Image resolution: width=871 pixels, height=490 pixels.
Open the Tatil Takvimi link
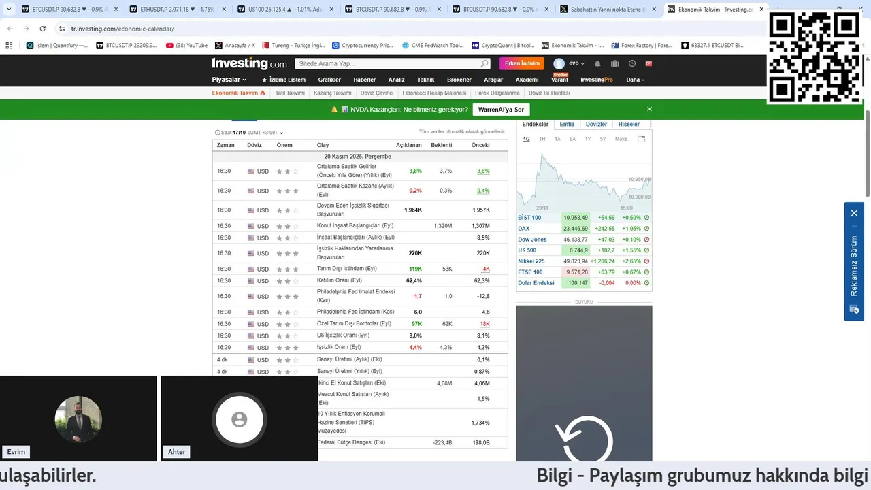pyautogui.click(x=290, y=93)
